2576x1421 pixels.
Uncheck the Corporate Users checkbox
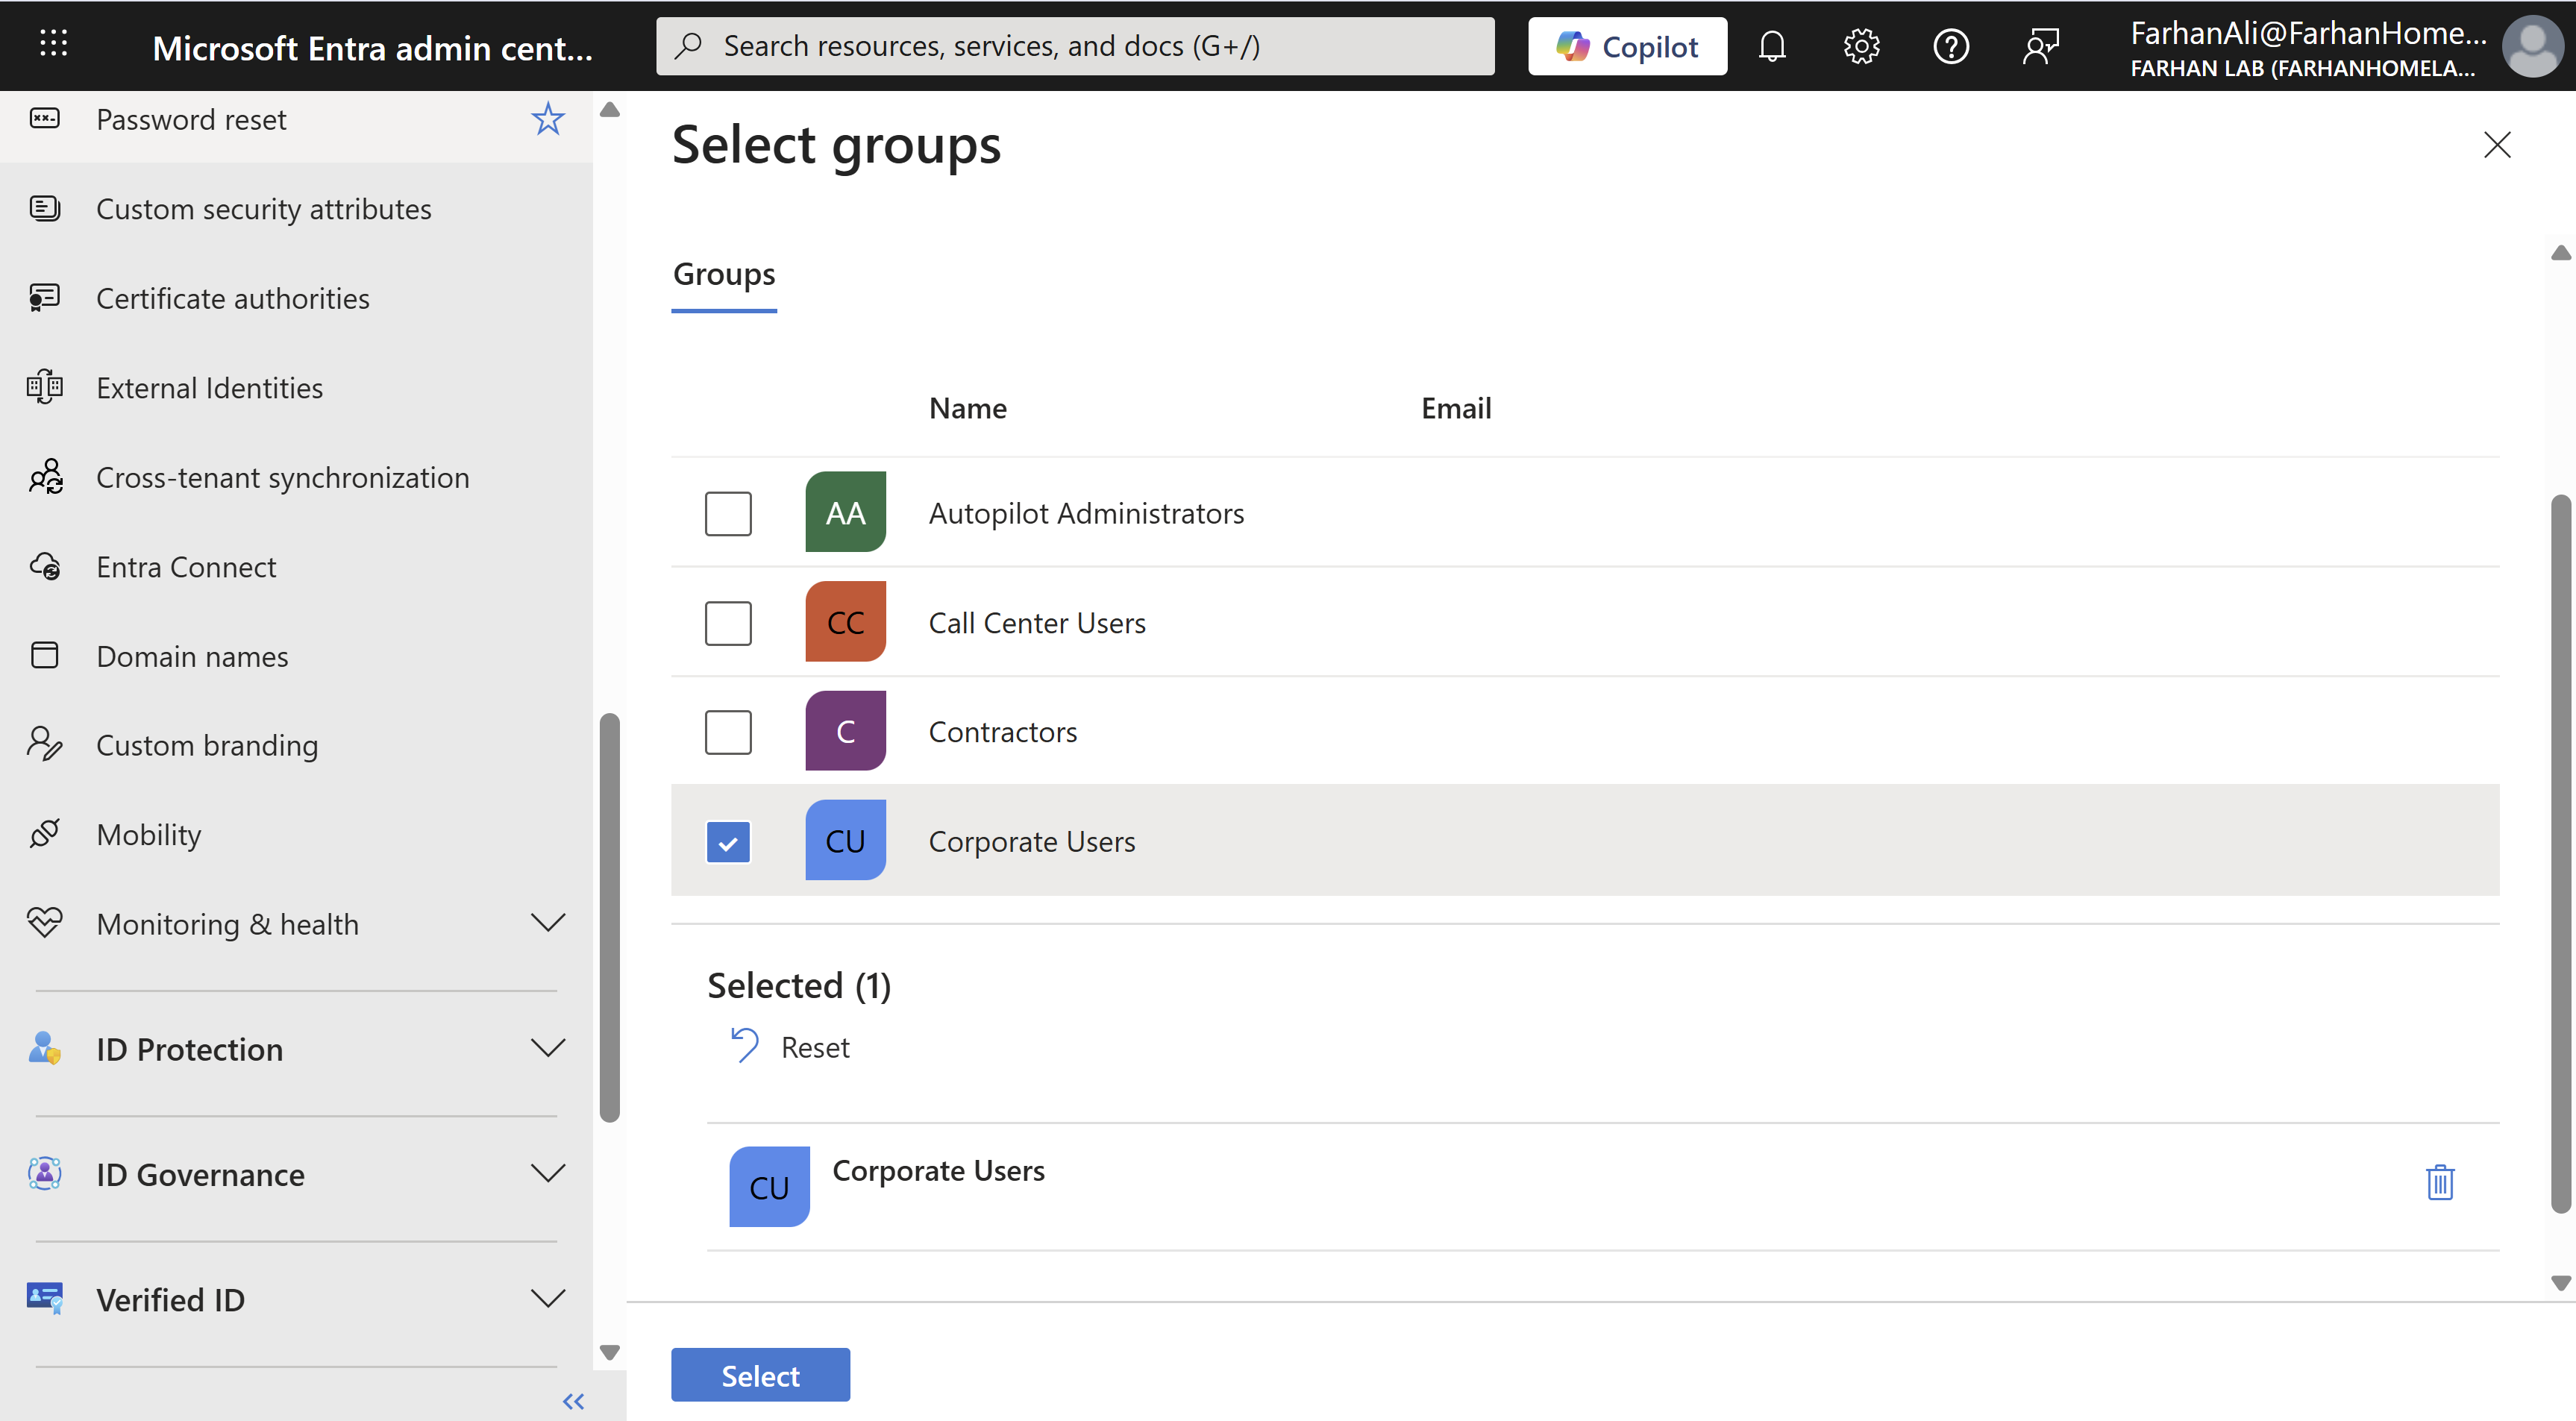728,842
